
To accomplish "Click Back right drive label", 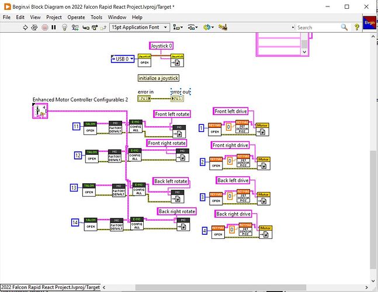I will click(233, 214).
